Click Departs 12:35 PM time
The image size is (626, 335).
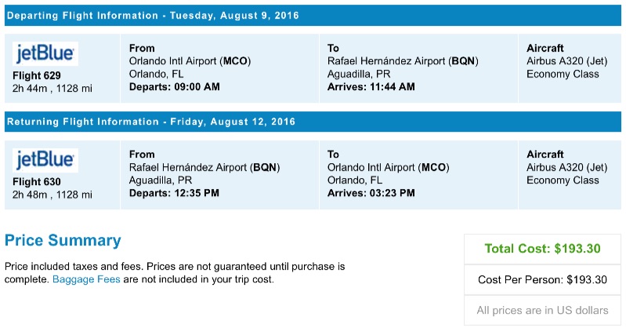point(173,193)
